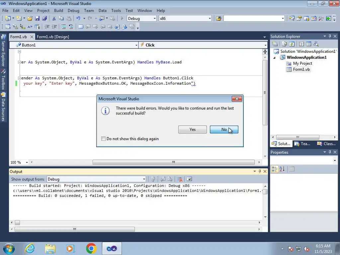Open the Server Explorer side tab
340x255 pixels.
coord(3,51)
